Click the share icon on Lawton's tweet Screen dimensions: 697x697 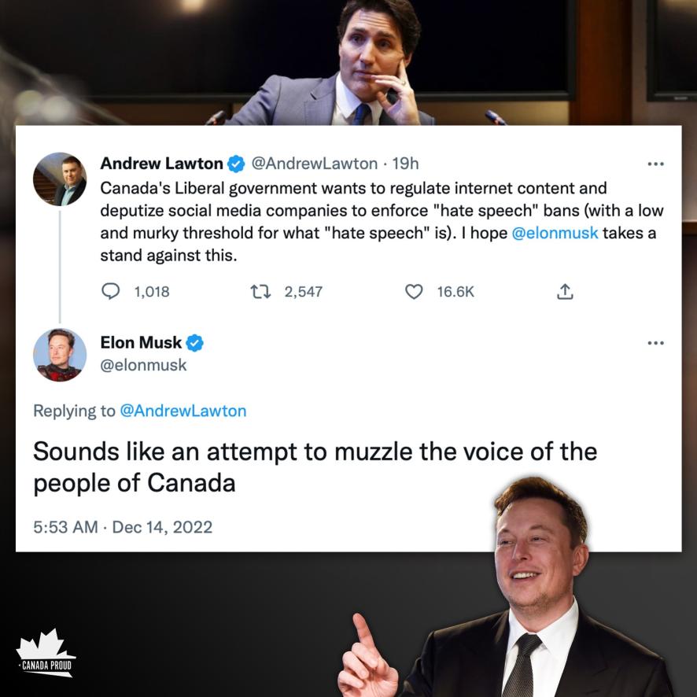click(565, 292)
